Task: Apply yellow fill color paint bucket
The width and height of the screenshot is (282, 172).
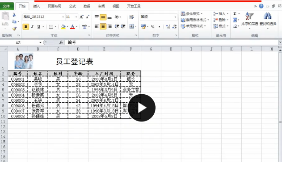Action: (63, 27)
